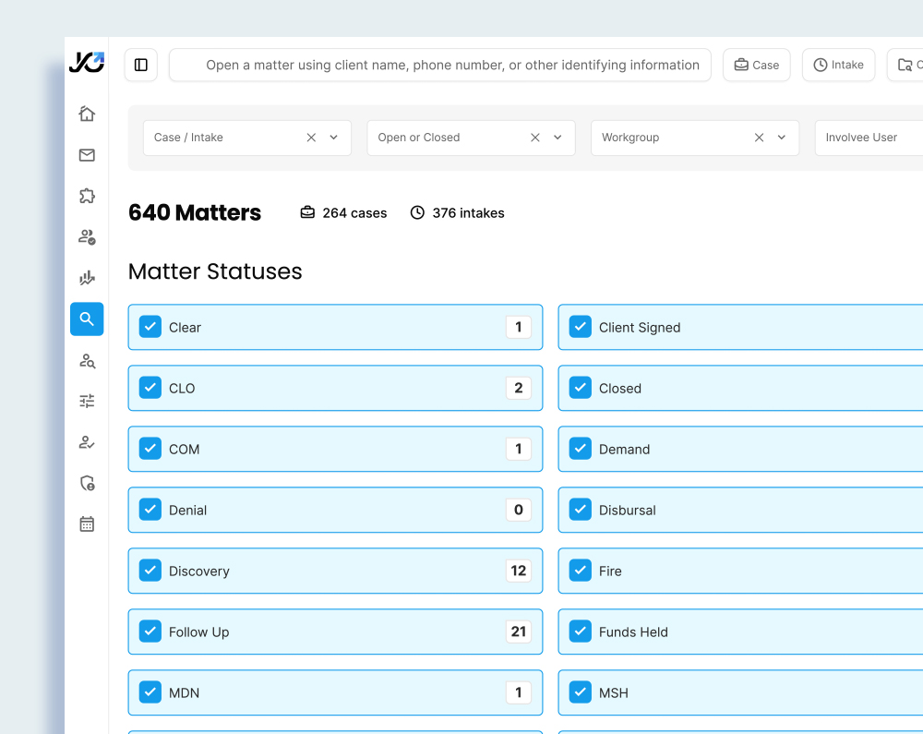Open the analytics chart icon in sidebar
Screen dimensions: 923x734
(x=87, y=278)
